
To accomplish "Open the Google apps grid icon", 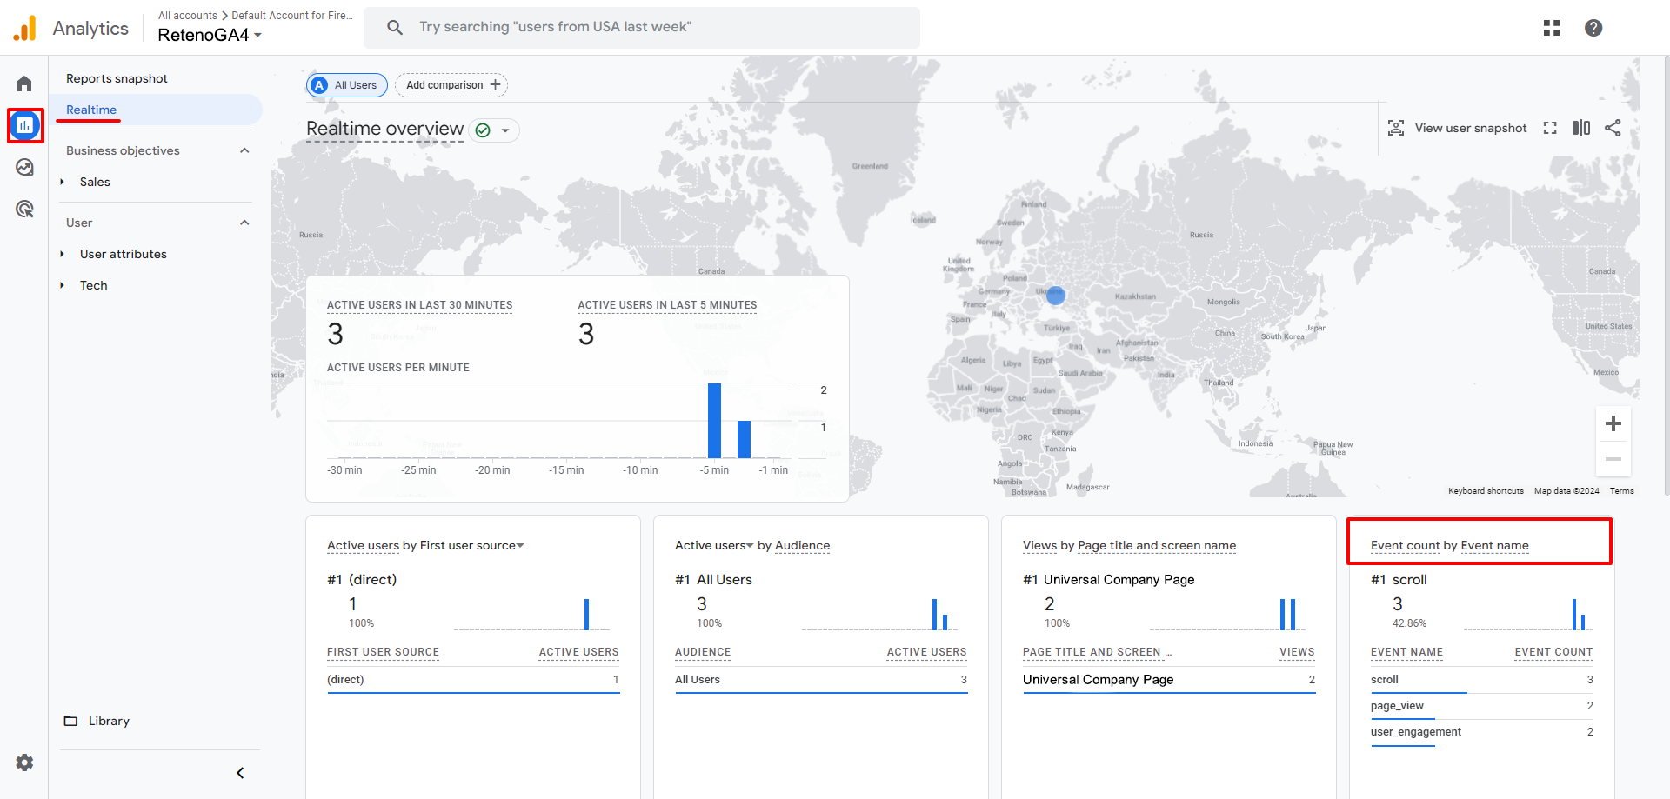I will [1552, 28].
